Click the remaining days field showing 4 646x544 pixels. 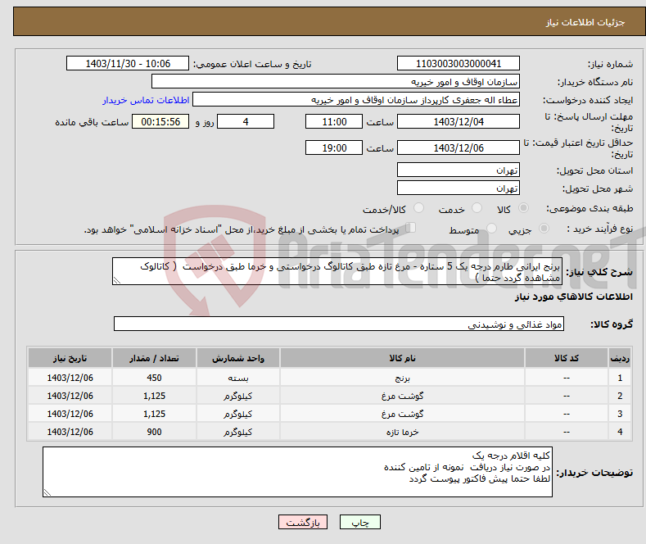[x=246, y=121]
